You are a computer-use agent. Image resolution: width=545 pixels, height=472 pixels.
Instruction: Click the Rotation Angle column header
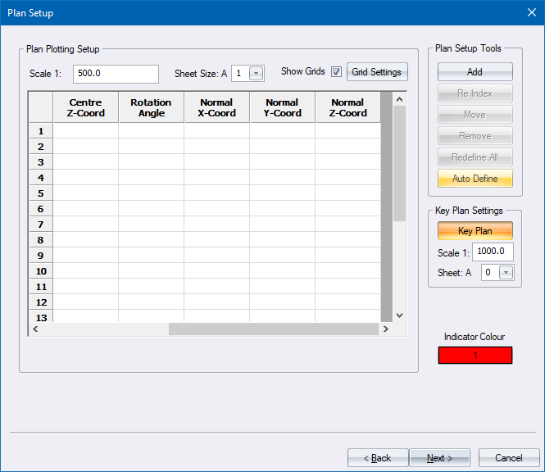pyautogui.click(x=151, y=108)
